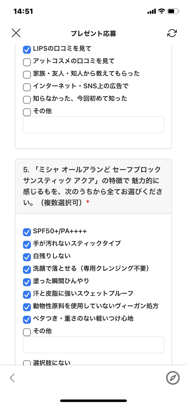The width and height of the screenshot is (187, 406).
Task: Tap the back chevron at bottom left
Action: point(12,378)
